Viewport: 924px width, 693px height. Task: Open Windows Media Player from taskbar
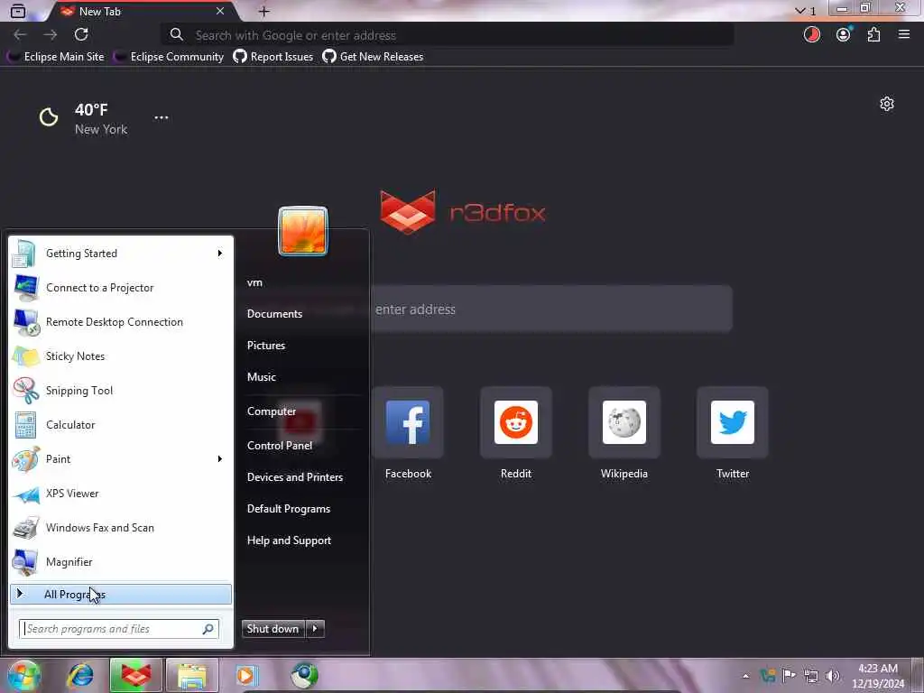tap(247, 676)
